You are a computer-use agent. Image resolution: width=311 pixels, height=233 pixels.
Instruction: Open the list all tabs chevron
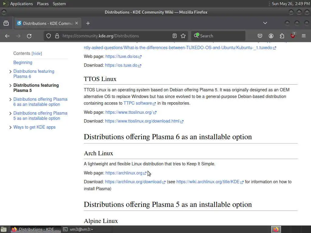tap(265, 23)
